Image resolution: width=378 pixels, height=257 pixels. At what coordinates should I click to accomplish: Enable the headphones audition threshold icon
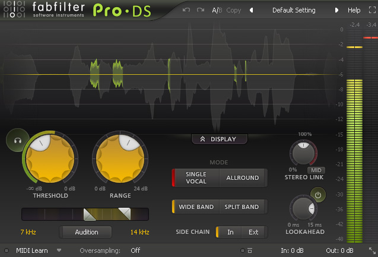pos(17,140)
